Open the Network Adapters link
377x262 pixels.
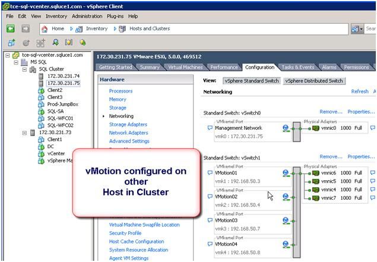pyautogui.click(x=129, y=133)
